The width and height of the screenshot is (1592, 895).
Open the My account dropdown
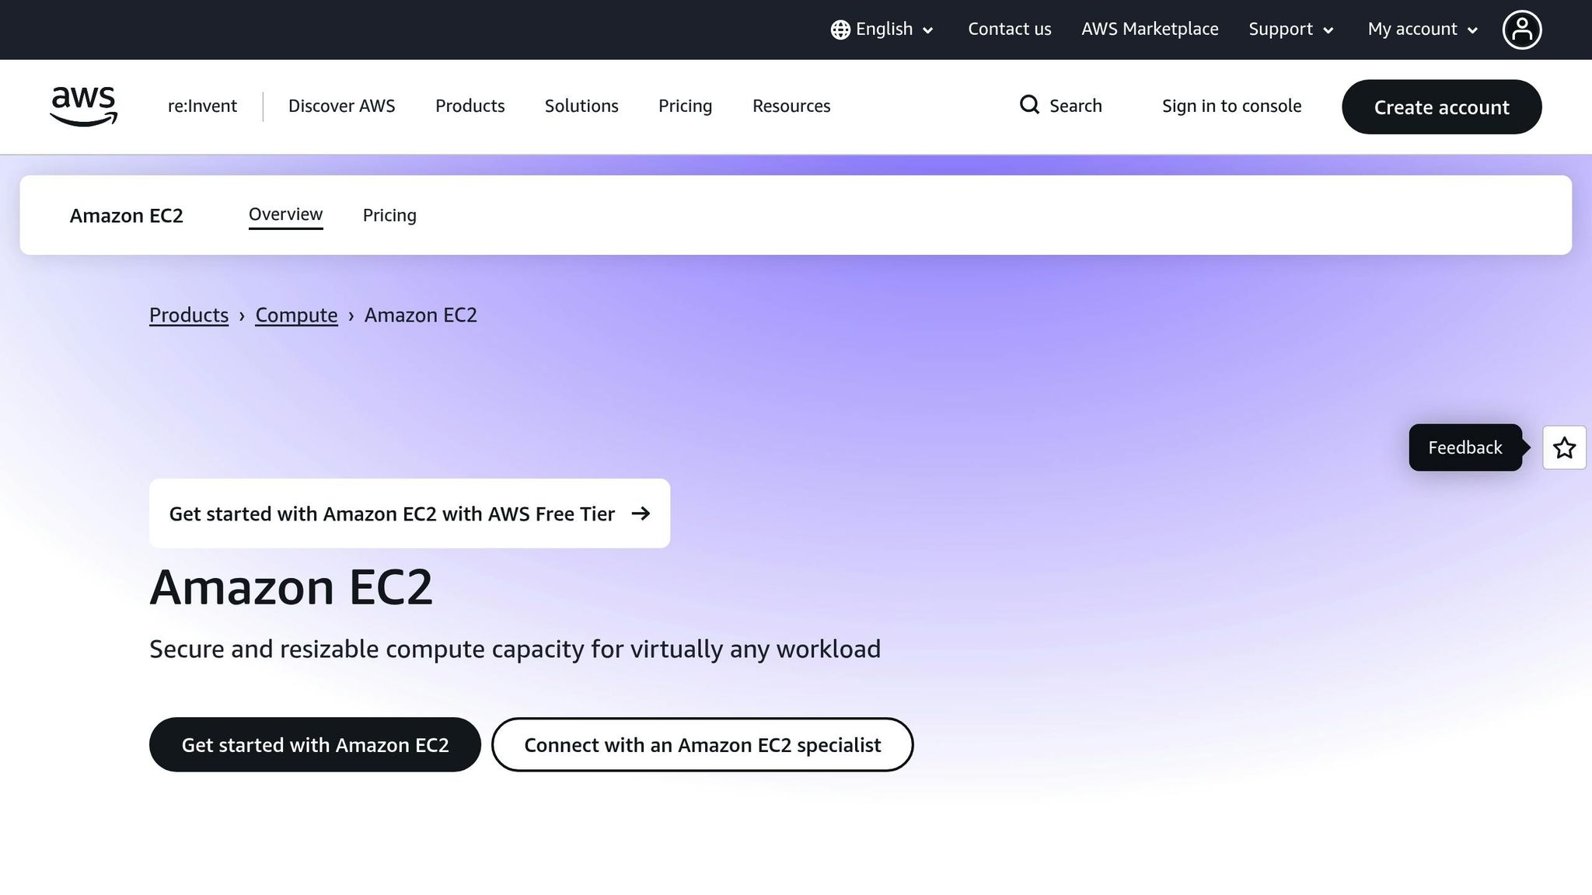pos(1420,29)
